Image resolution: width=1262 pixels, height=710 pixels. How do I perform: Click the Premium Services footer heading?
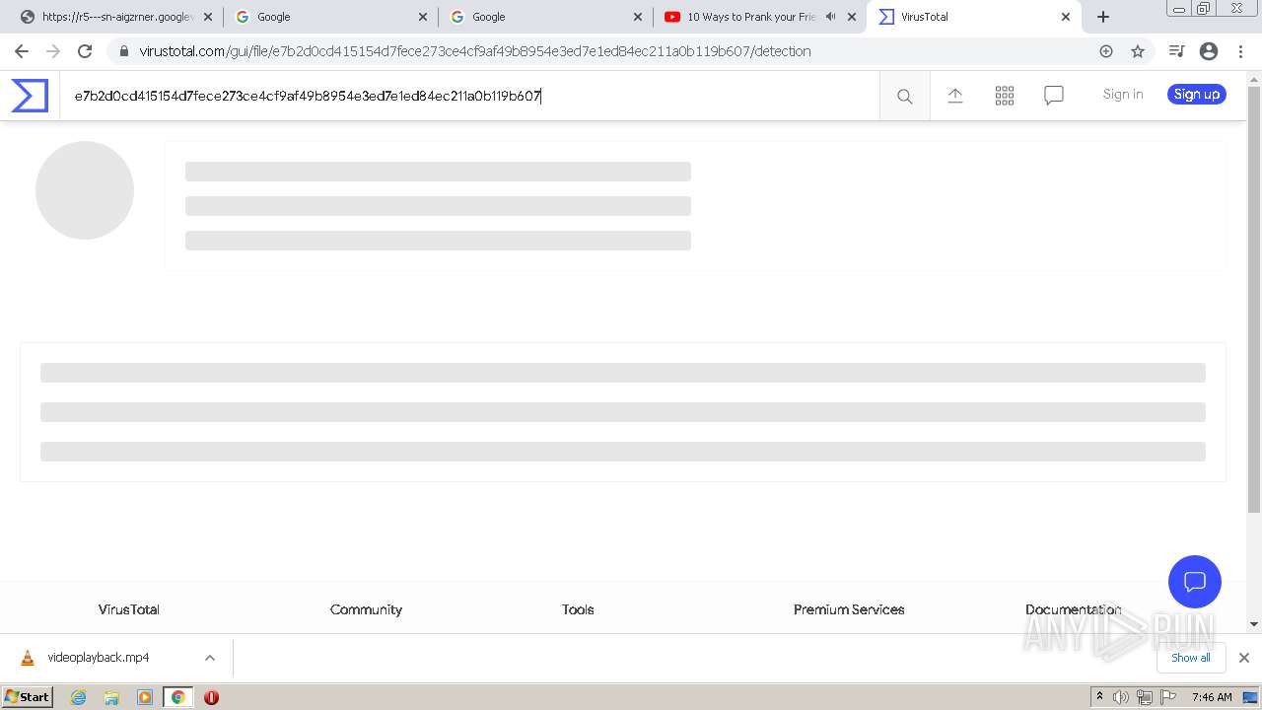(x=849, y=609)
